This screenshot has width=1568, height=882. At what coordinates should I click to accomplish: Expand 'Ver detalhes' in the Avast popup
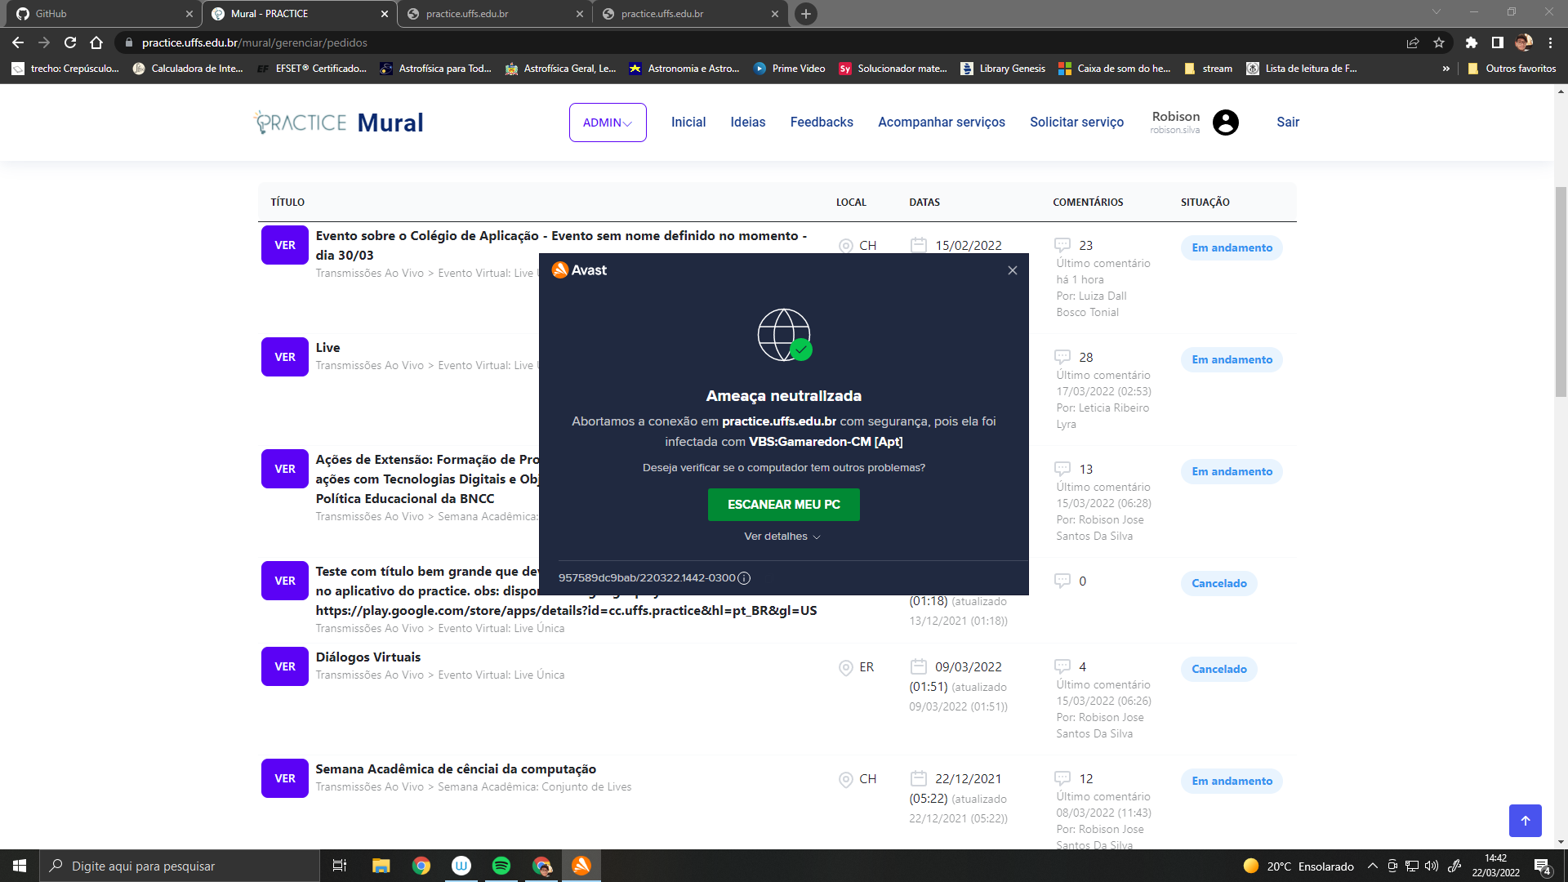(782, 537)
